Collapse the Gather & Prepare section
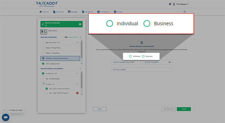The width and height of the screenshot is (225, 123). click(x=81, y=37)
